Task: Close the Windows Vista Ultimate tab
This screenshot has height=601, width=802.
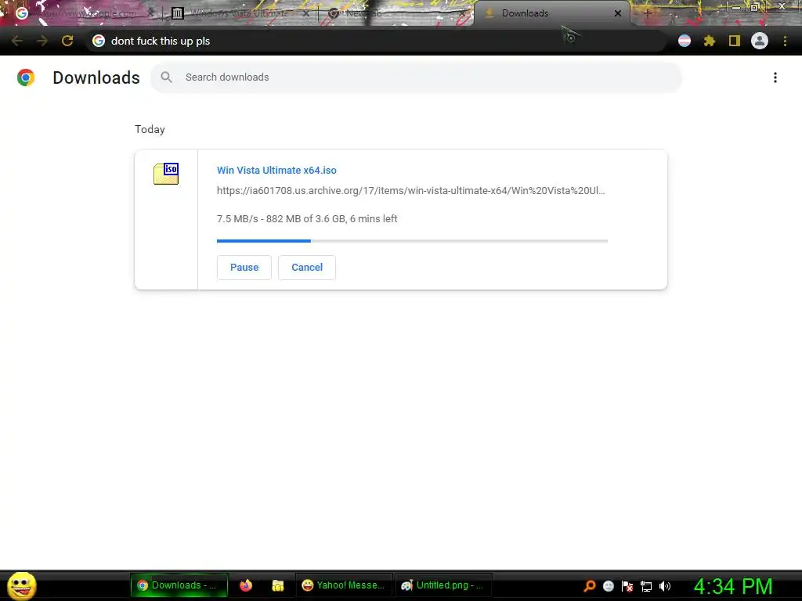Action: pyautogui.click(x=306, y=13)
